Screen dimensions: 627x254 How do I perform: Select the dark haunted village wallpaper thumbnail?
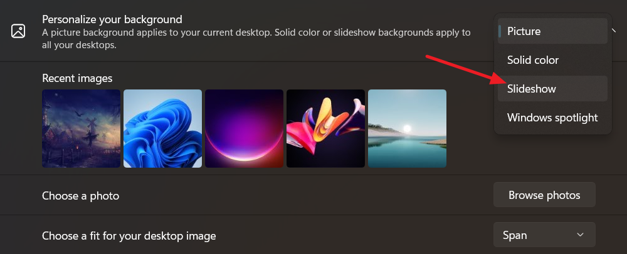click(81, 128)
